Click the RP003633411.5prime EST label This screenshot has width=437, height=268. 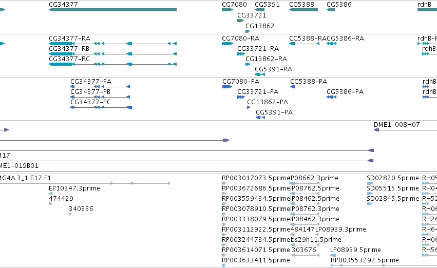click(256, 260)
